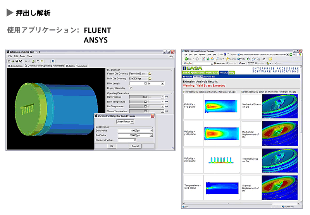
Task: Open Ram Pressure unit dropdown
Action: pos(162,97)
